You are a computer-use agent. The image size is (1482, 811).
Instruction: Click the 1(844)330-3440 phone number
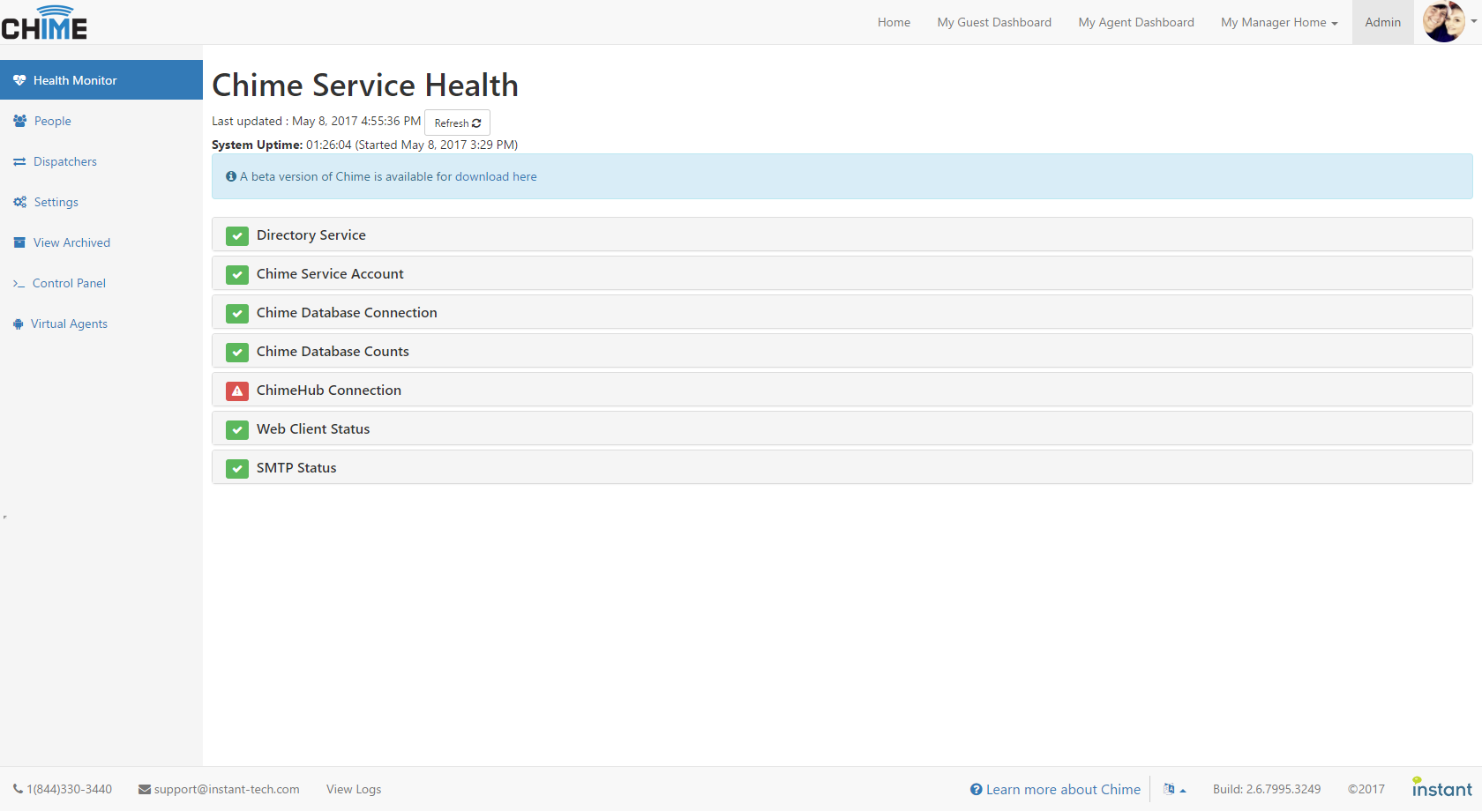coord(69,789)
